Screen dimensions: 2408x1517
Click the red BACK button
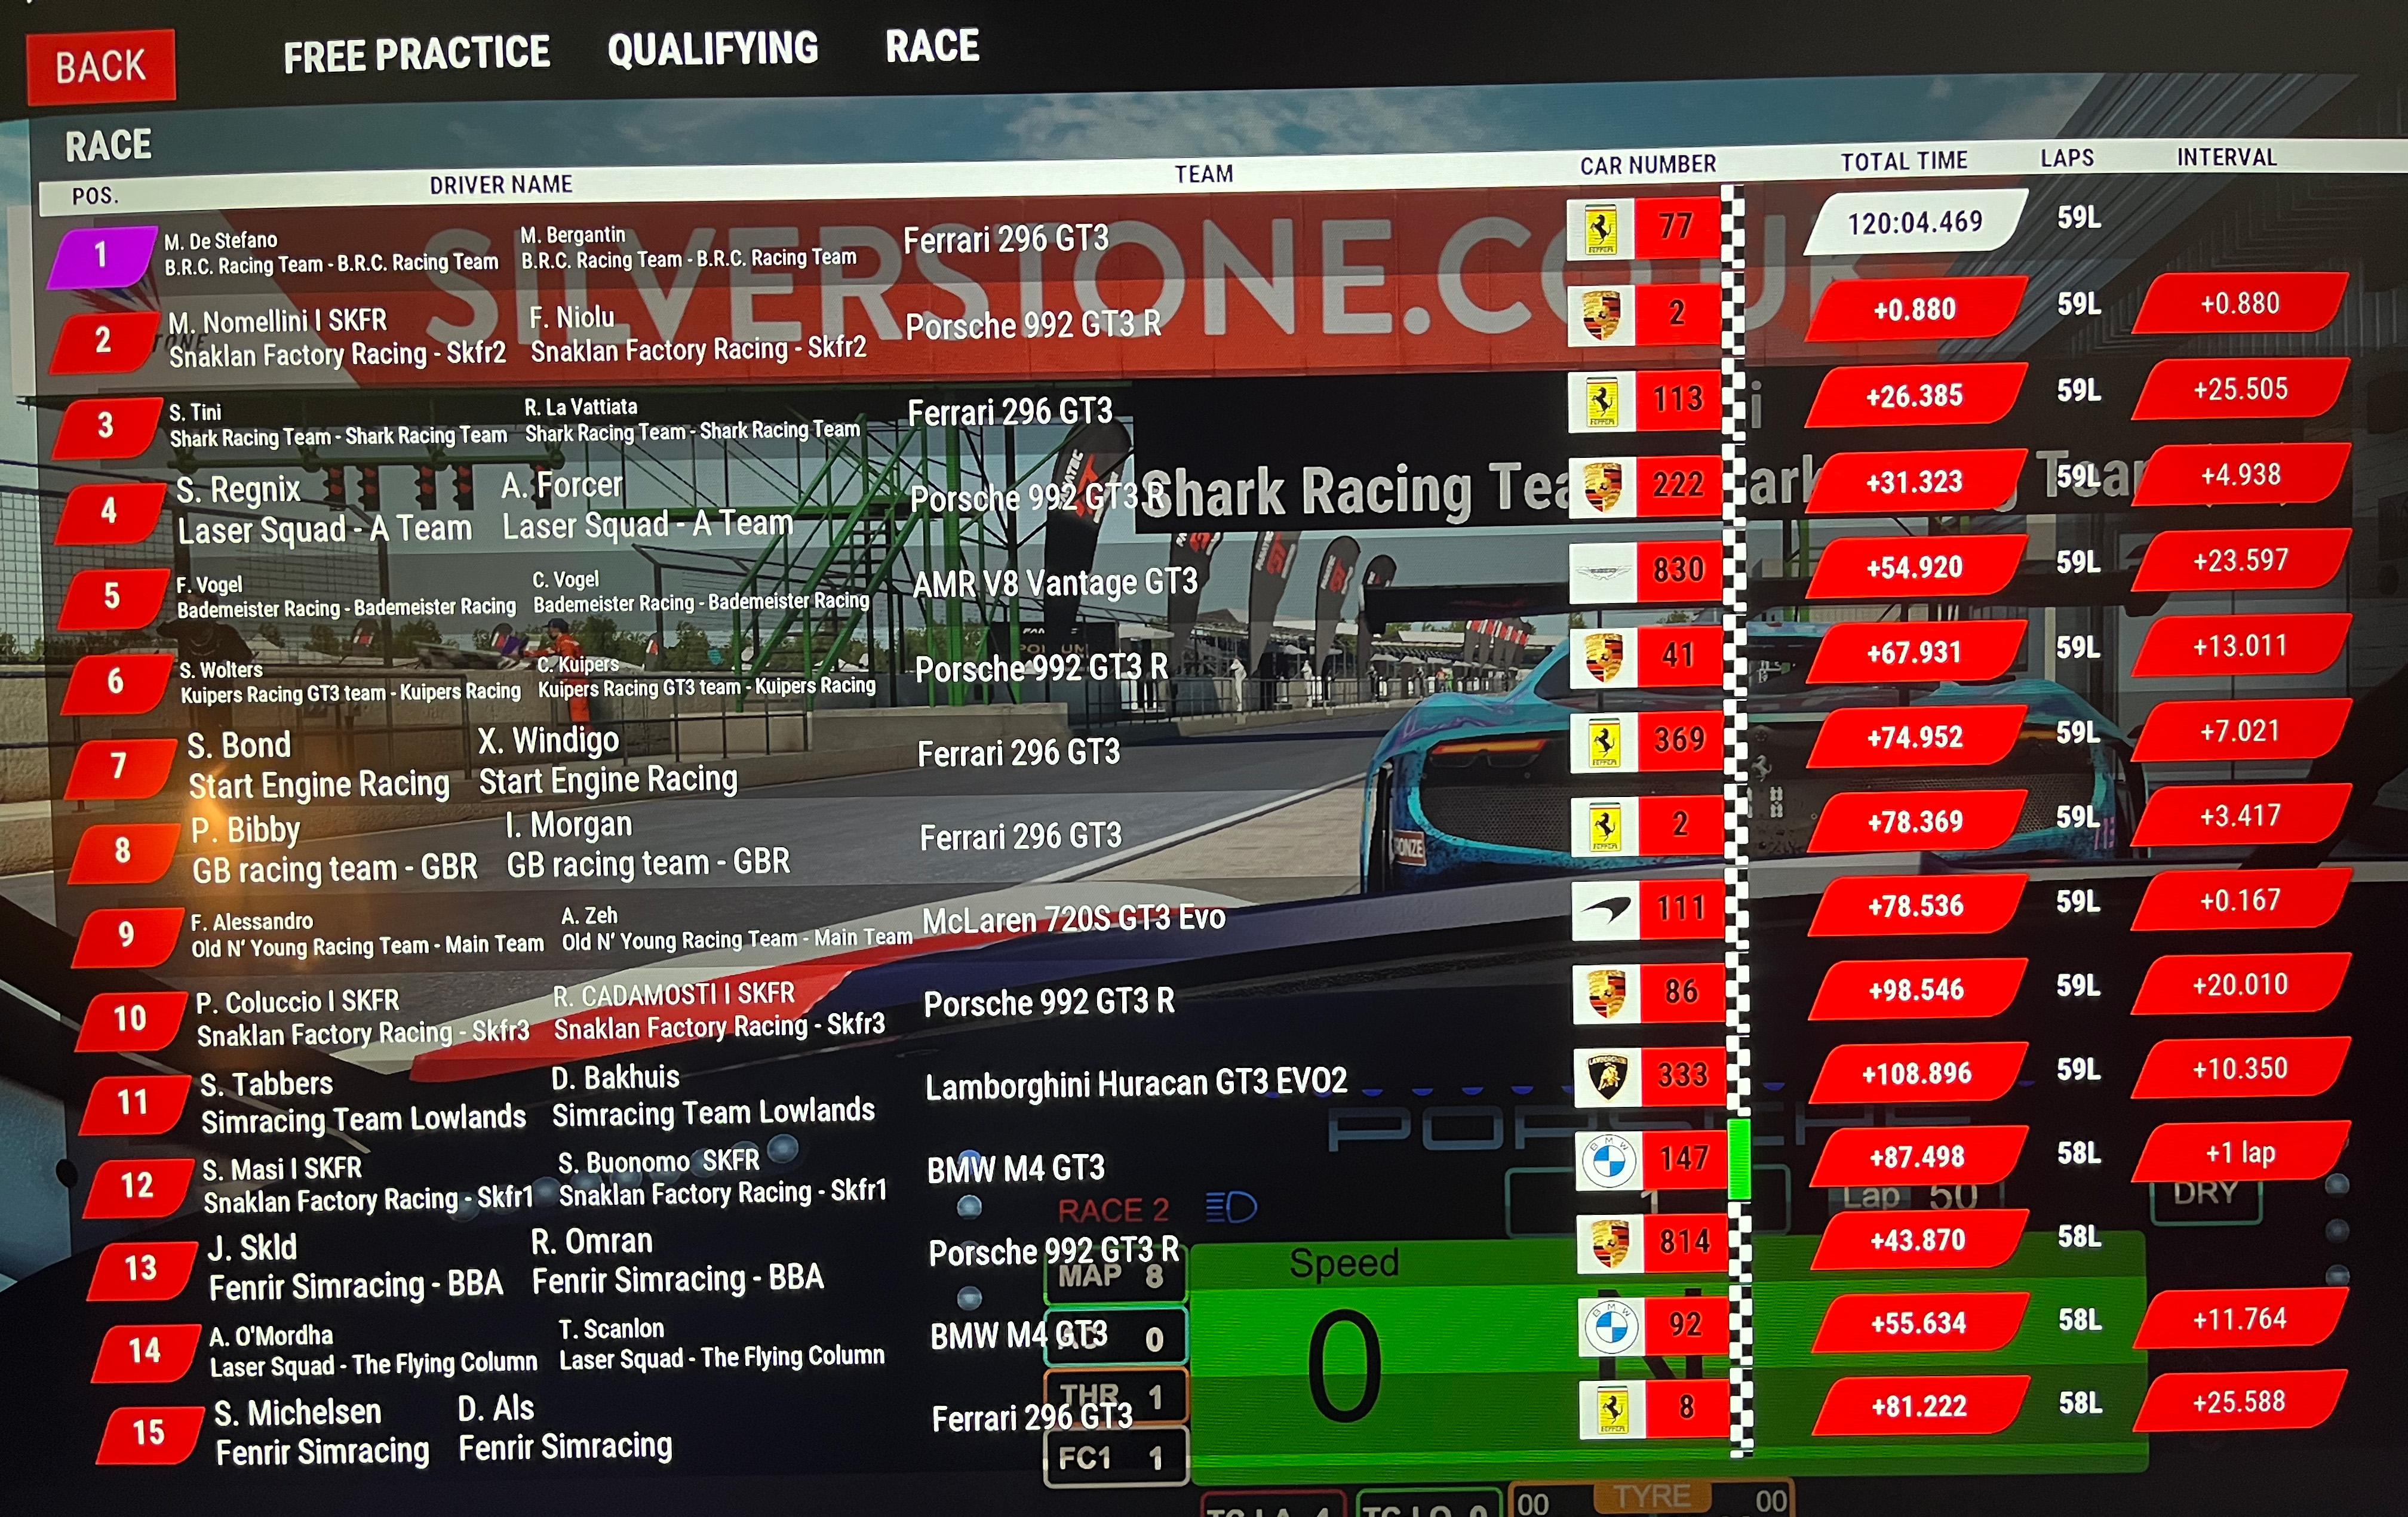[101, 66]
